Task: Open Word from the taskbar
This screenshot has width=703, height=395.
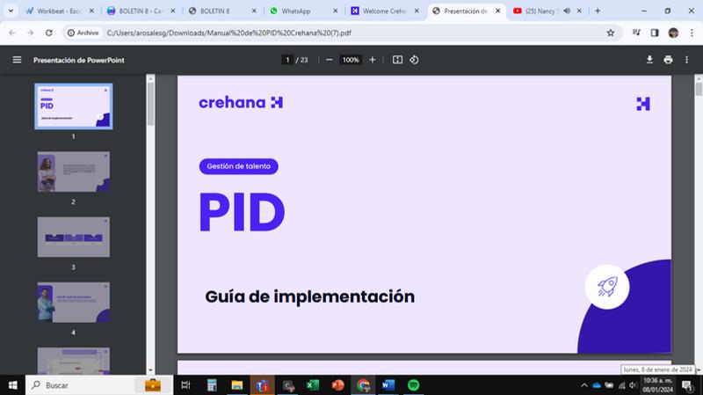Action: (x=388, y=385)
